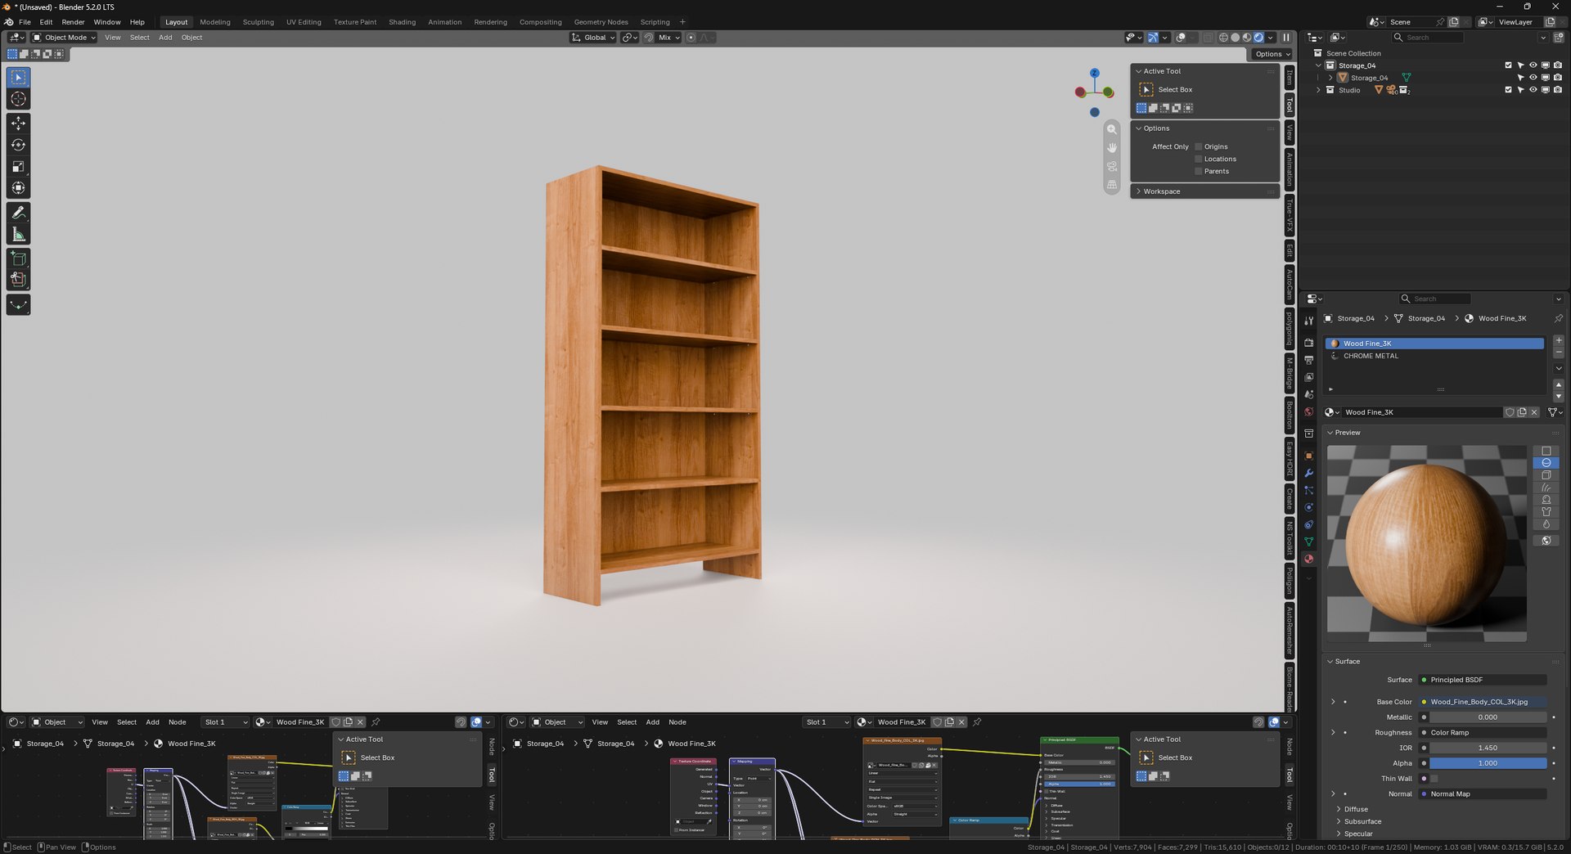
Task: Click the Outliner search field
Action: click(x=1428, y=38)
